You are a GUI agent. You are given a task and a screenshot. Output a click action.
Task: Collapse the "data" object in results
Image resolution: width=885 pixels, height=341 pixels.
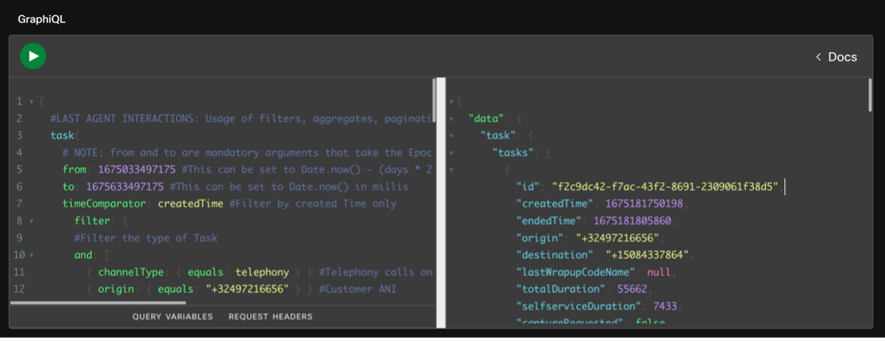pos(452,119)
